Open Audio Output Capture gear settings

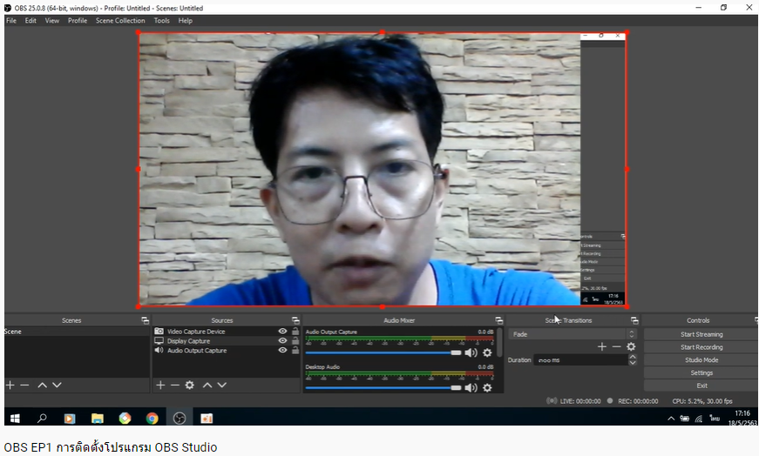(x=487, y=352)
